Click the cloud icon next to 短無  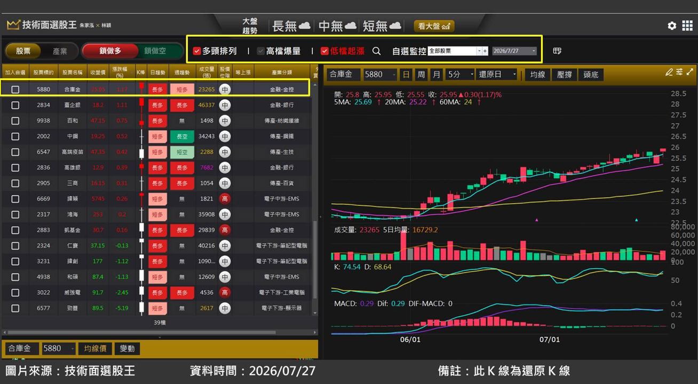point(395,26)
